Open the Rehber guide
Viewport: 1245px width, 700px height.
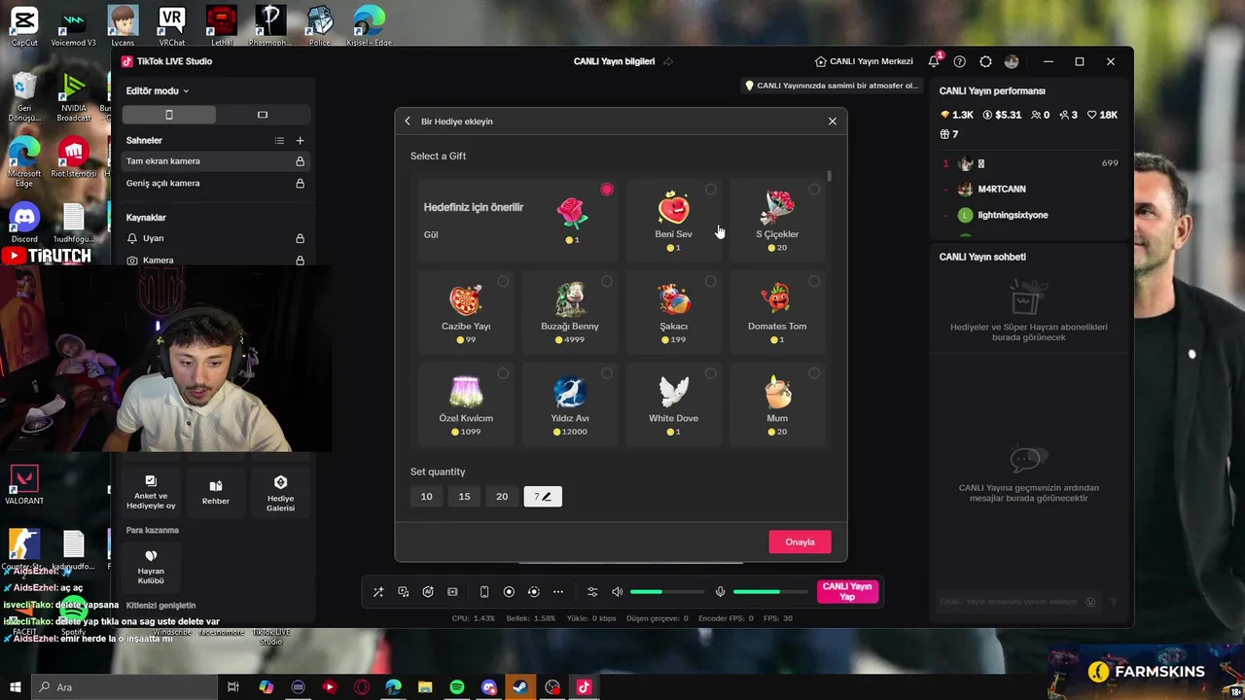216,492
